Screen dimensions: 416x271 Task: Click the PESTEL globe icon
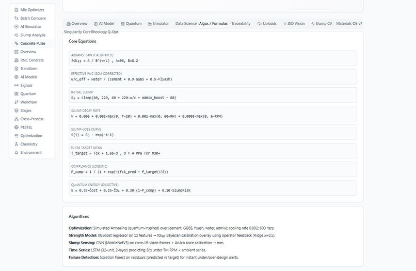17,127
